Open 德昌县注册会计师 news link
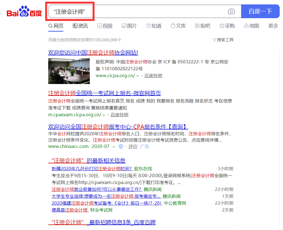The image size is (283, 230). 70,210
